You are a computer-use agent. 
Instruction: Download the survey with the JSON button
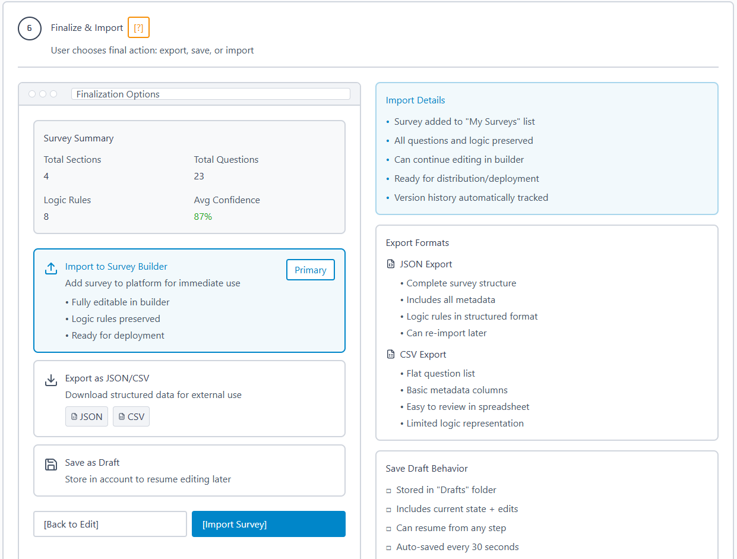pyautogui.click(x=87, y=416)
